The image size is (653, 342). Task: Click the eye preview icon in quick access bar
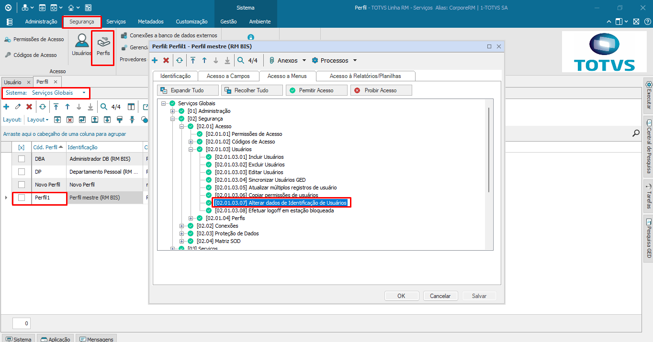42,8
